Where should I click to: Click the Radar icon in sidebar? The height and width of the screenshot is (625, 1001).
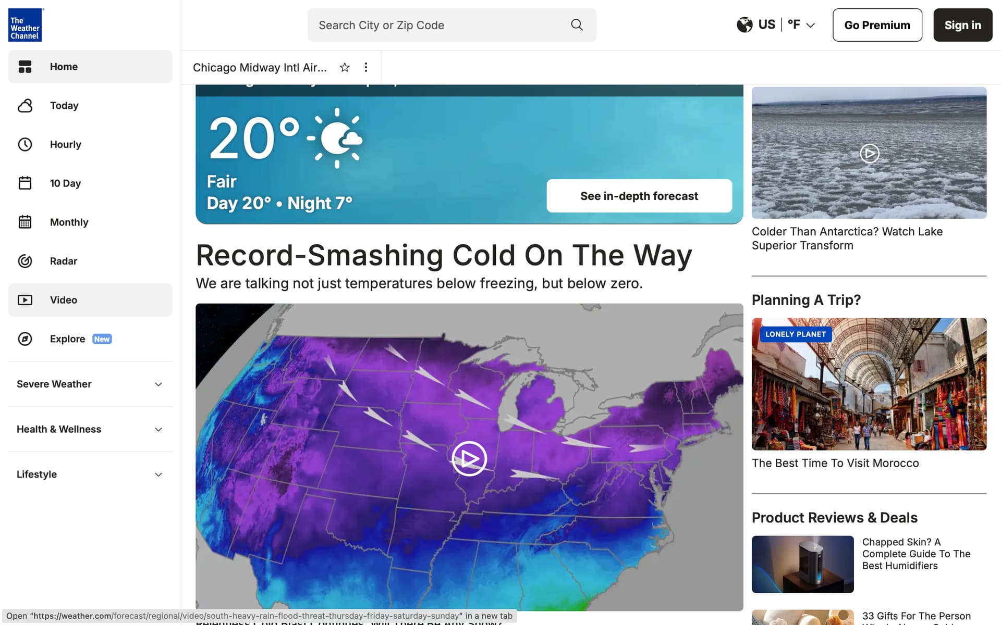click(25, 261)
